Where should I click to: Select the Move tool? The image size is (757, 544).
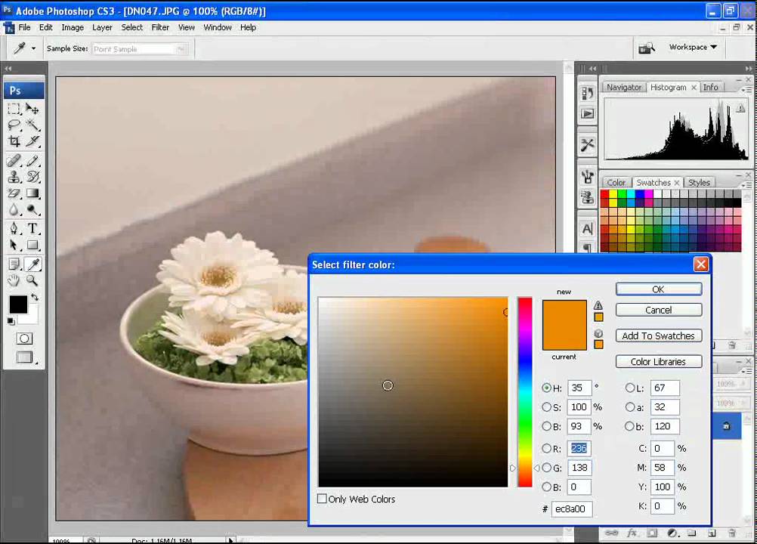click(x=32, y=109)
